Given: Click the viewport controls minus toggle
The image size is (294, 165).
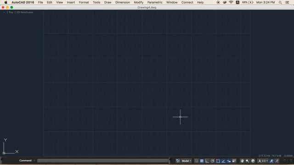Looking at the screenshot, I should click(4, 12).
